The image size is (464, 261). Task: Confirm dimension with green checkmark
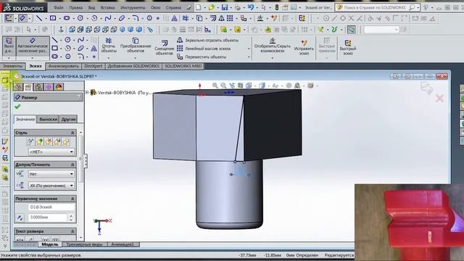[17, 107]
